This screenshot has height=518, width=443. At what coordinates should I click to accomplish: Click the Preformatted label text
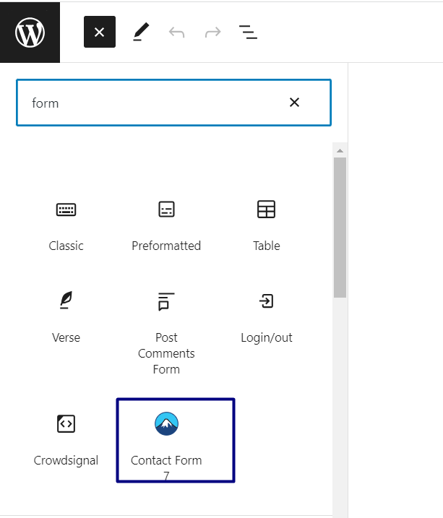(166, 246)
